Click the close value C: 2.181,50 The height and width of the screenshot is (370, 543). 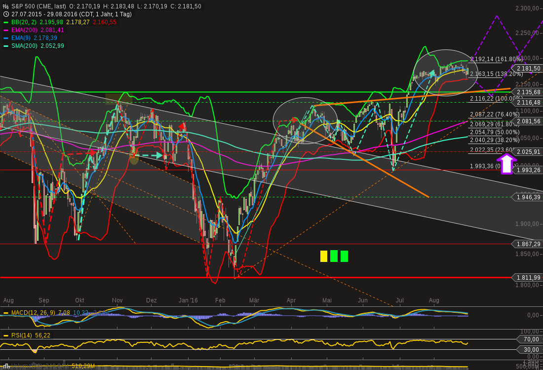186,6
